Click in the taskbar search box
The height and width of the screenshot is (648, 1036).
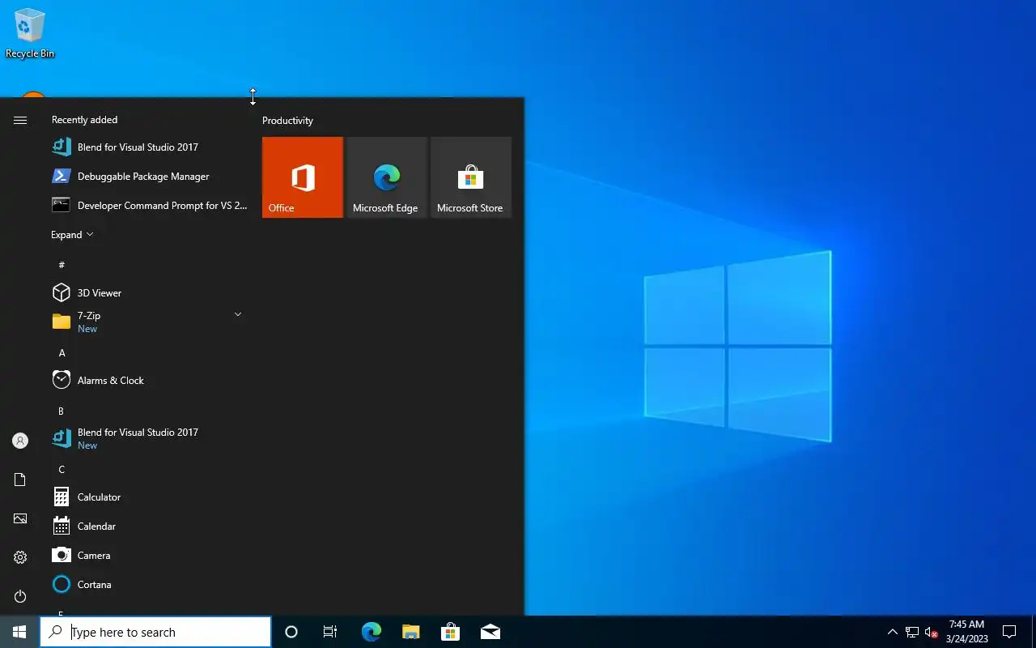pyautogui.click(x=155, y=632)
